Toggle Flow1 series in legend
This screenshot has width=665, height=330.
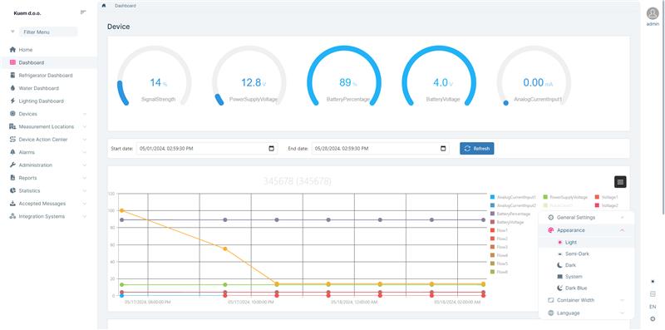coord(500,230)
